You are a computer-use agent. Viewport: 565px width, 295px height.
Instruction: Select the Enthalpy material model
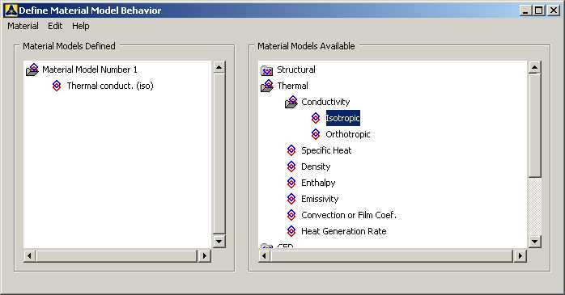[318, 183]
